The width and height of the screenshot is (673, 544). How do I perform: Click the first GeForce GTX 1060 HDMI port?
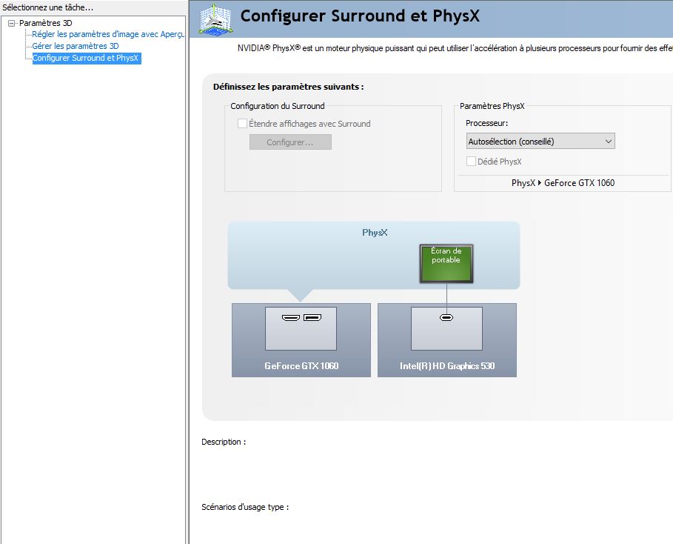pyautogui.click(x=290, y=317)
